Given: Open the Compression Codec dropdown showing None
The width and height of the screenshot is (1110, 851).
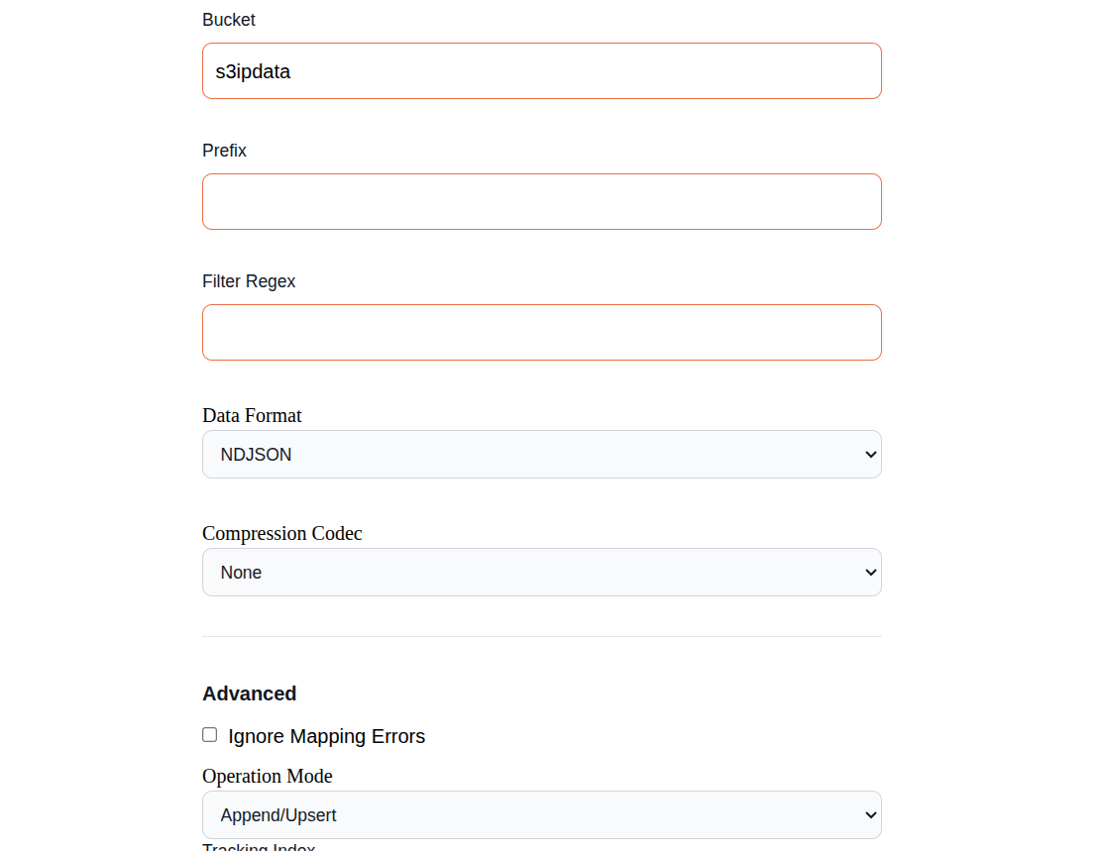Looking at the screenshot, I should (541, 573).
